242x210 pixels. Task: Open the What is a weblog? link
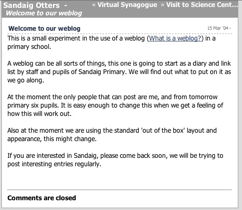coord(175,38)
